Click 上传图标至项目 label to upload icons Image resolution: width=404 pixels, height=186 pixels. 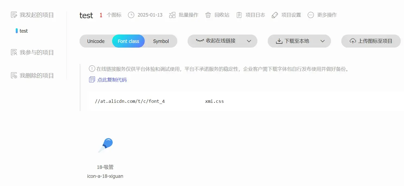(x=375, y=41)
